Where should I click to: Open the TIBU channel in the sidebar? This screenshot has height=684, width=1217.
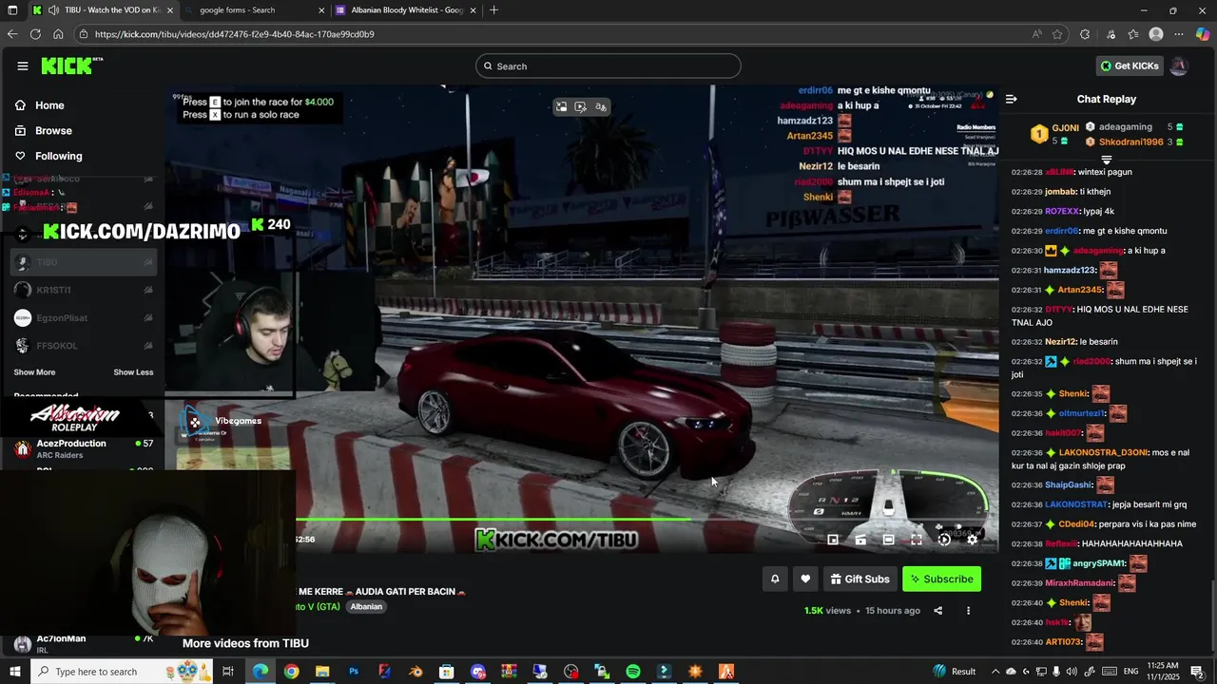(83, 262)
